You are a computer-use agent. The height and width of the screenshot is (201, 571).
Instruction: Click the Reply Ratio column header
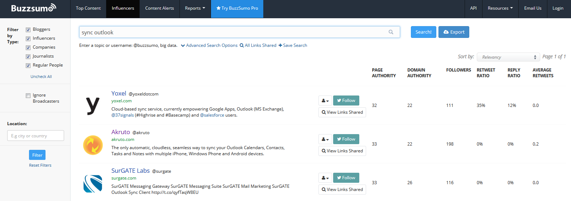(x=514, y=73)
